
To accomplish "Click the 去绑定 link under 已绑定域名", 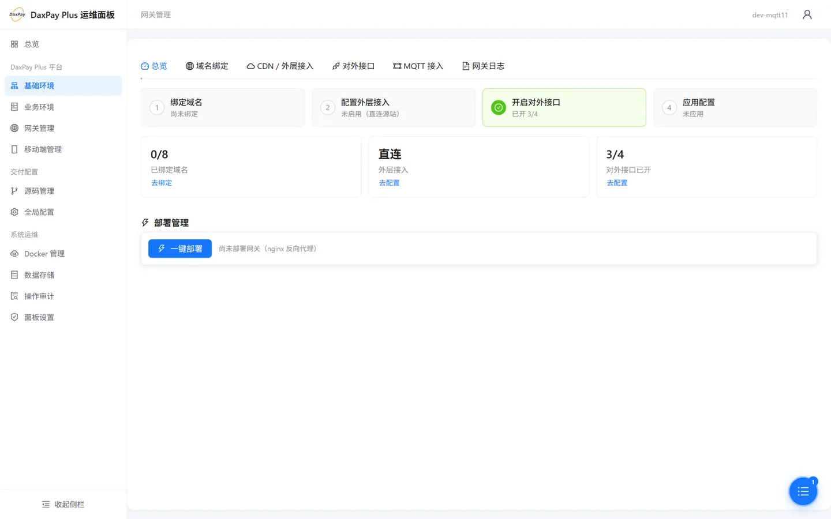I will [x=162, y=183].
